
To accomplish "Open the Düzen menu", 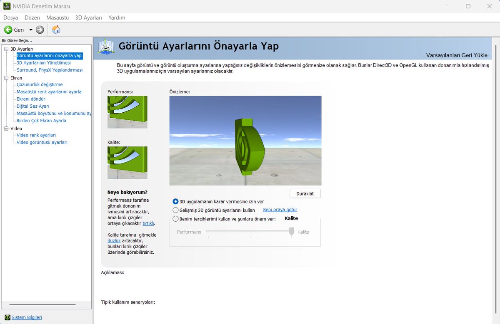I will tap(32, 17).
